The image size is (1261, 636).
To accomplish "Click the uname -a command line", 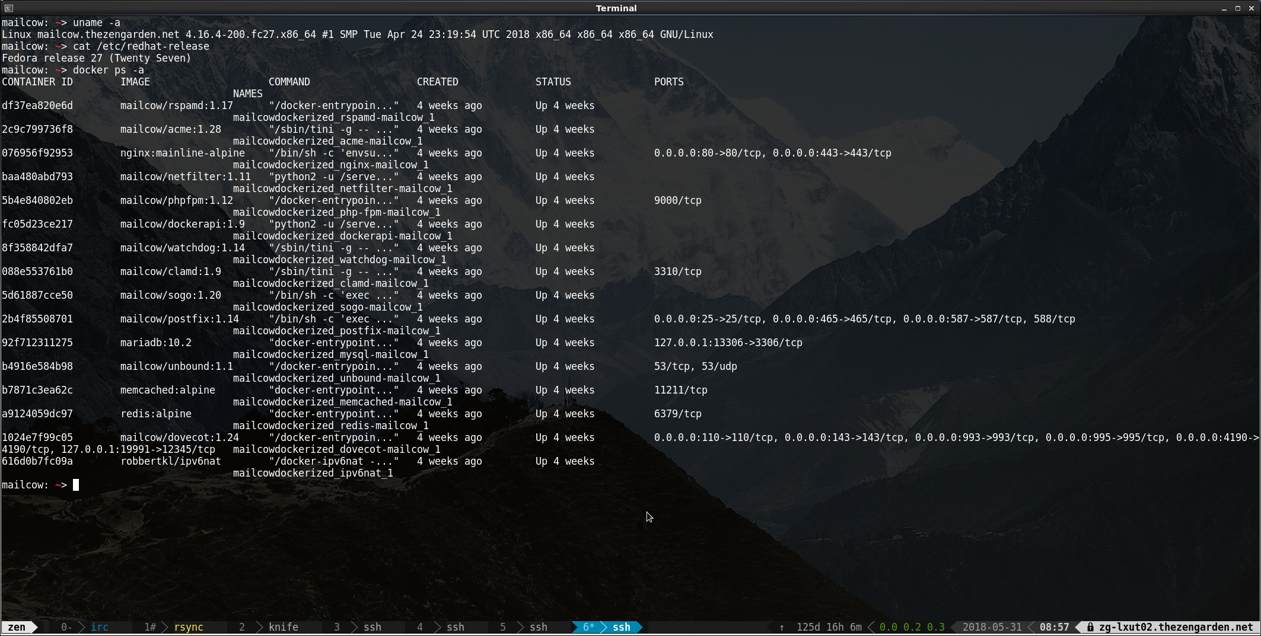I will (61, 23).
